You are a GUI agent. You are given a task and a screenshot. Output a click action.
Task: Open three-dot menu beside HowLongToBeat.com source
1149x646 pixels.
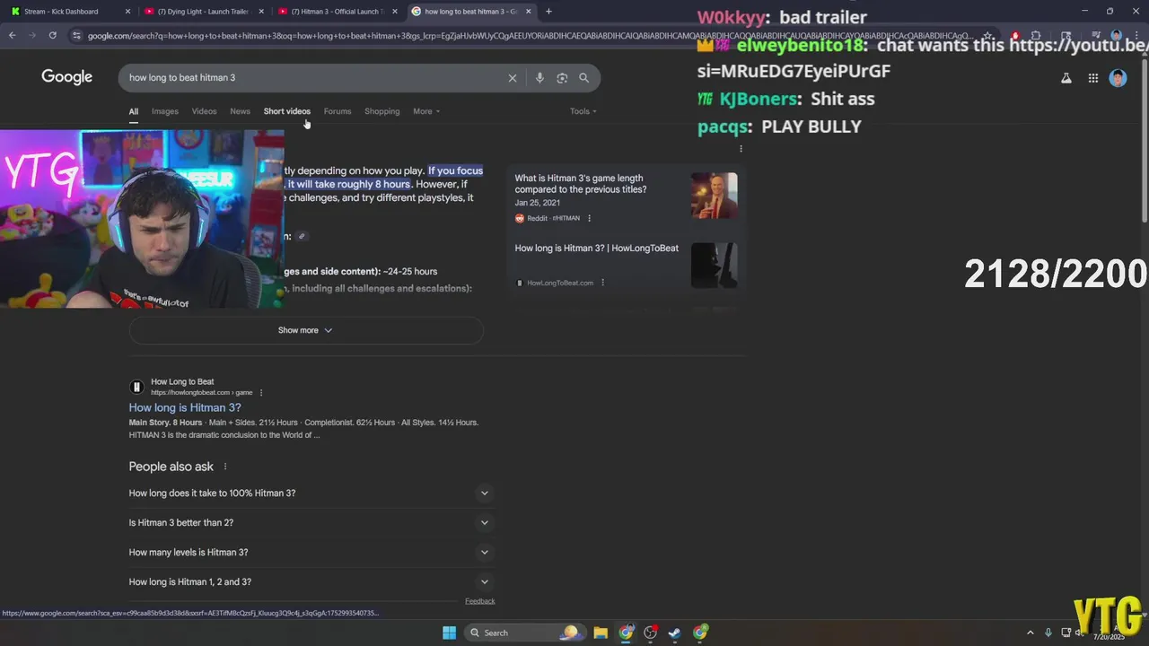[x=602, y=283]
